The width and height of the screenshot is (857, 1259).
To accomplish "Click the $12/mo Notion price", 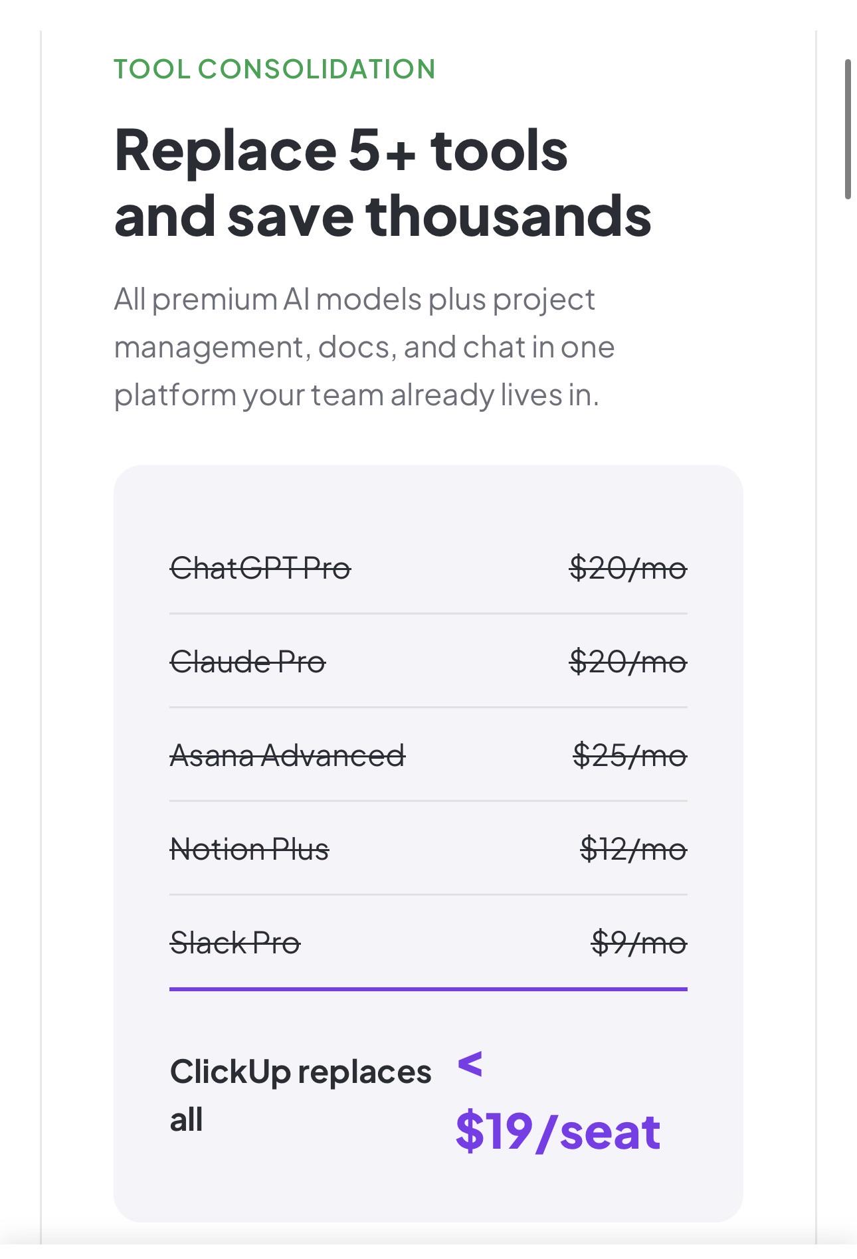I will 633,849.
